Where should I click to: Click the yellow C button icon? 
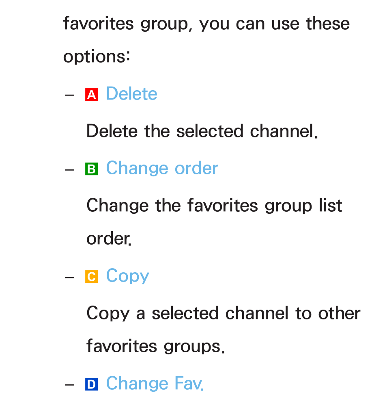(91, 276)
